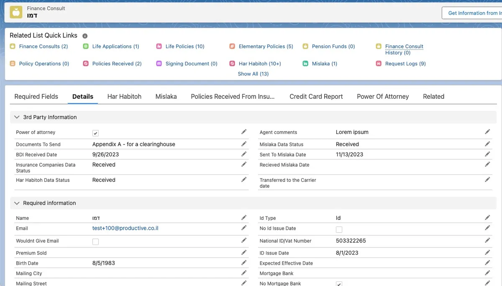Image resolution: width=502 pixels, height=286 pixels.
Task: Click Sent To Mislaka Date value 11/13/2023
Action: point(350,155)
